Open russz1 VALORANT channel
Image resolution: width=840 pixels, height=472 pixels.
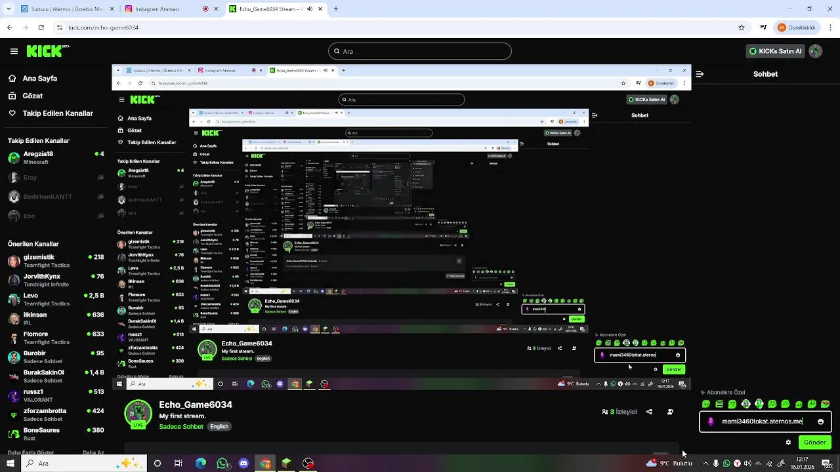[56, 395]
